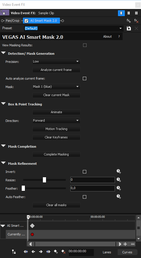Delete keyframe using the diamond x icon
The image size is (141, 258).
pyautogui.click(x=63, y=251)
